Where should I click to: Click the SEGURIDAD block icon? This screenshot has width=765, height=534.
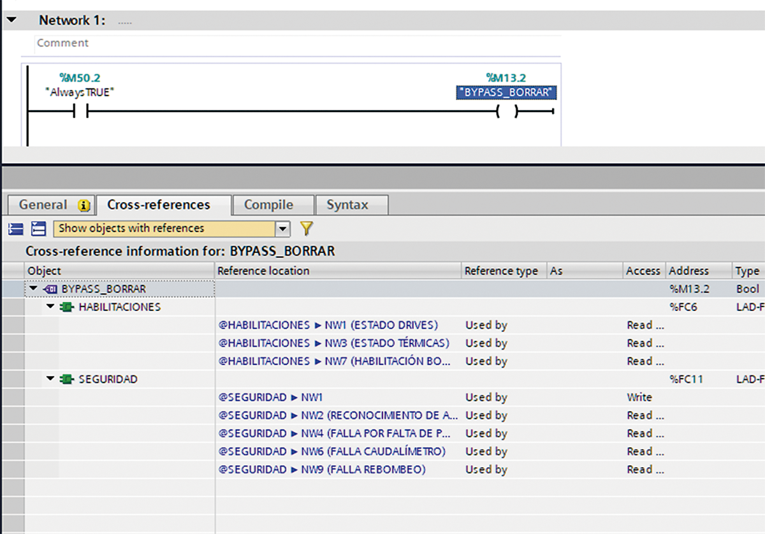click(x=66, y=379)
